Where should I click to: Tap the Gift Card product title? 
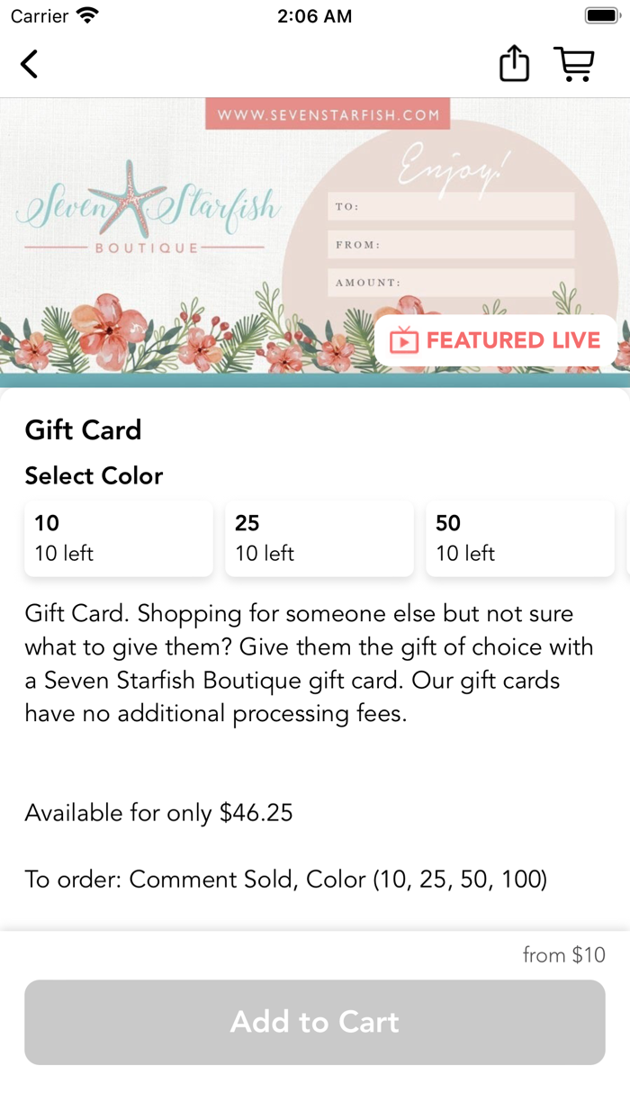[83, 429]
